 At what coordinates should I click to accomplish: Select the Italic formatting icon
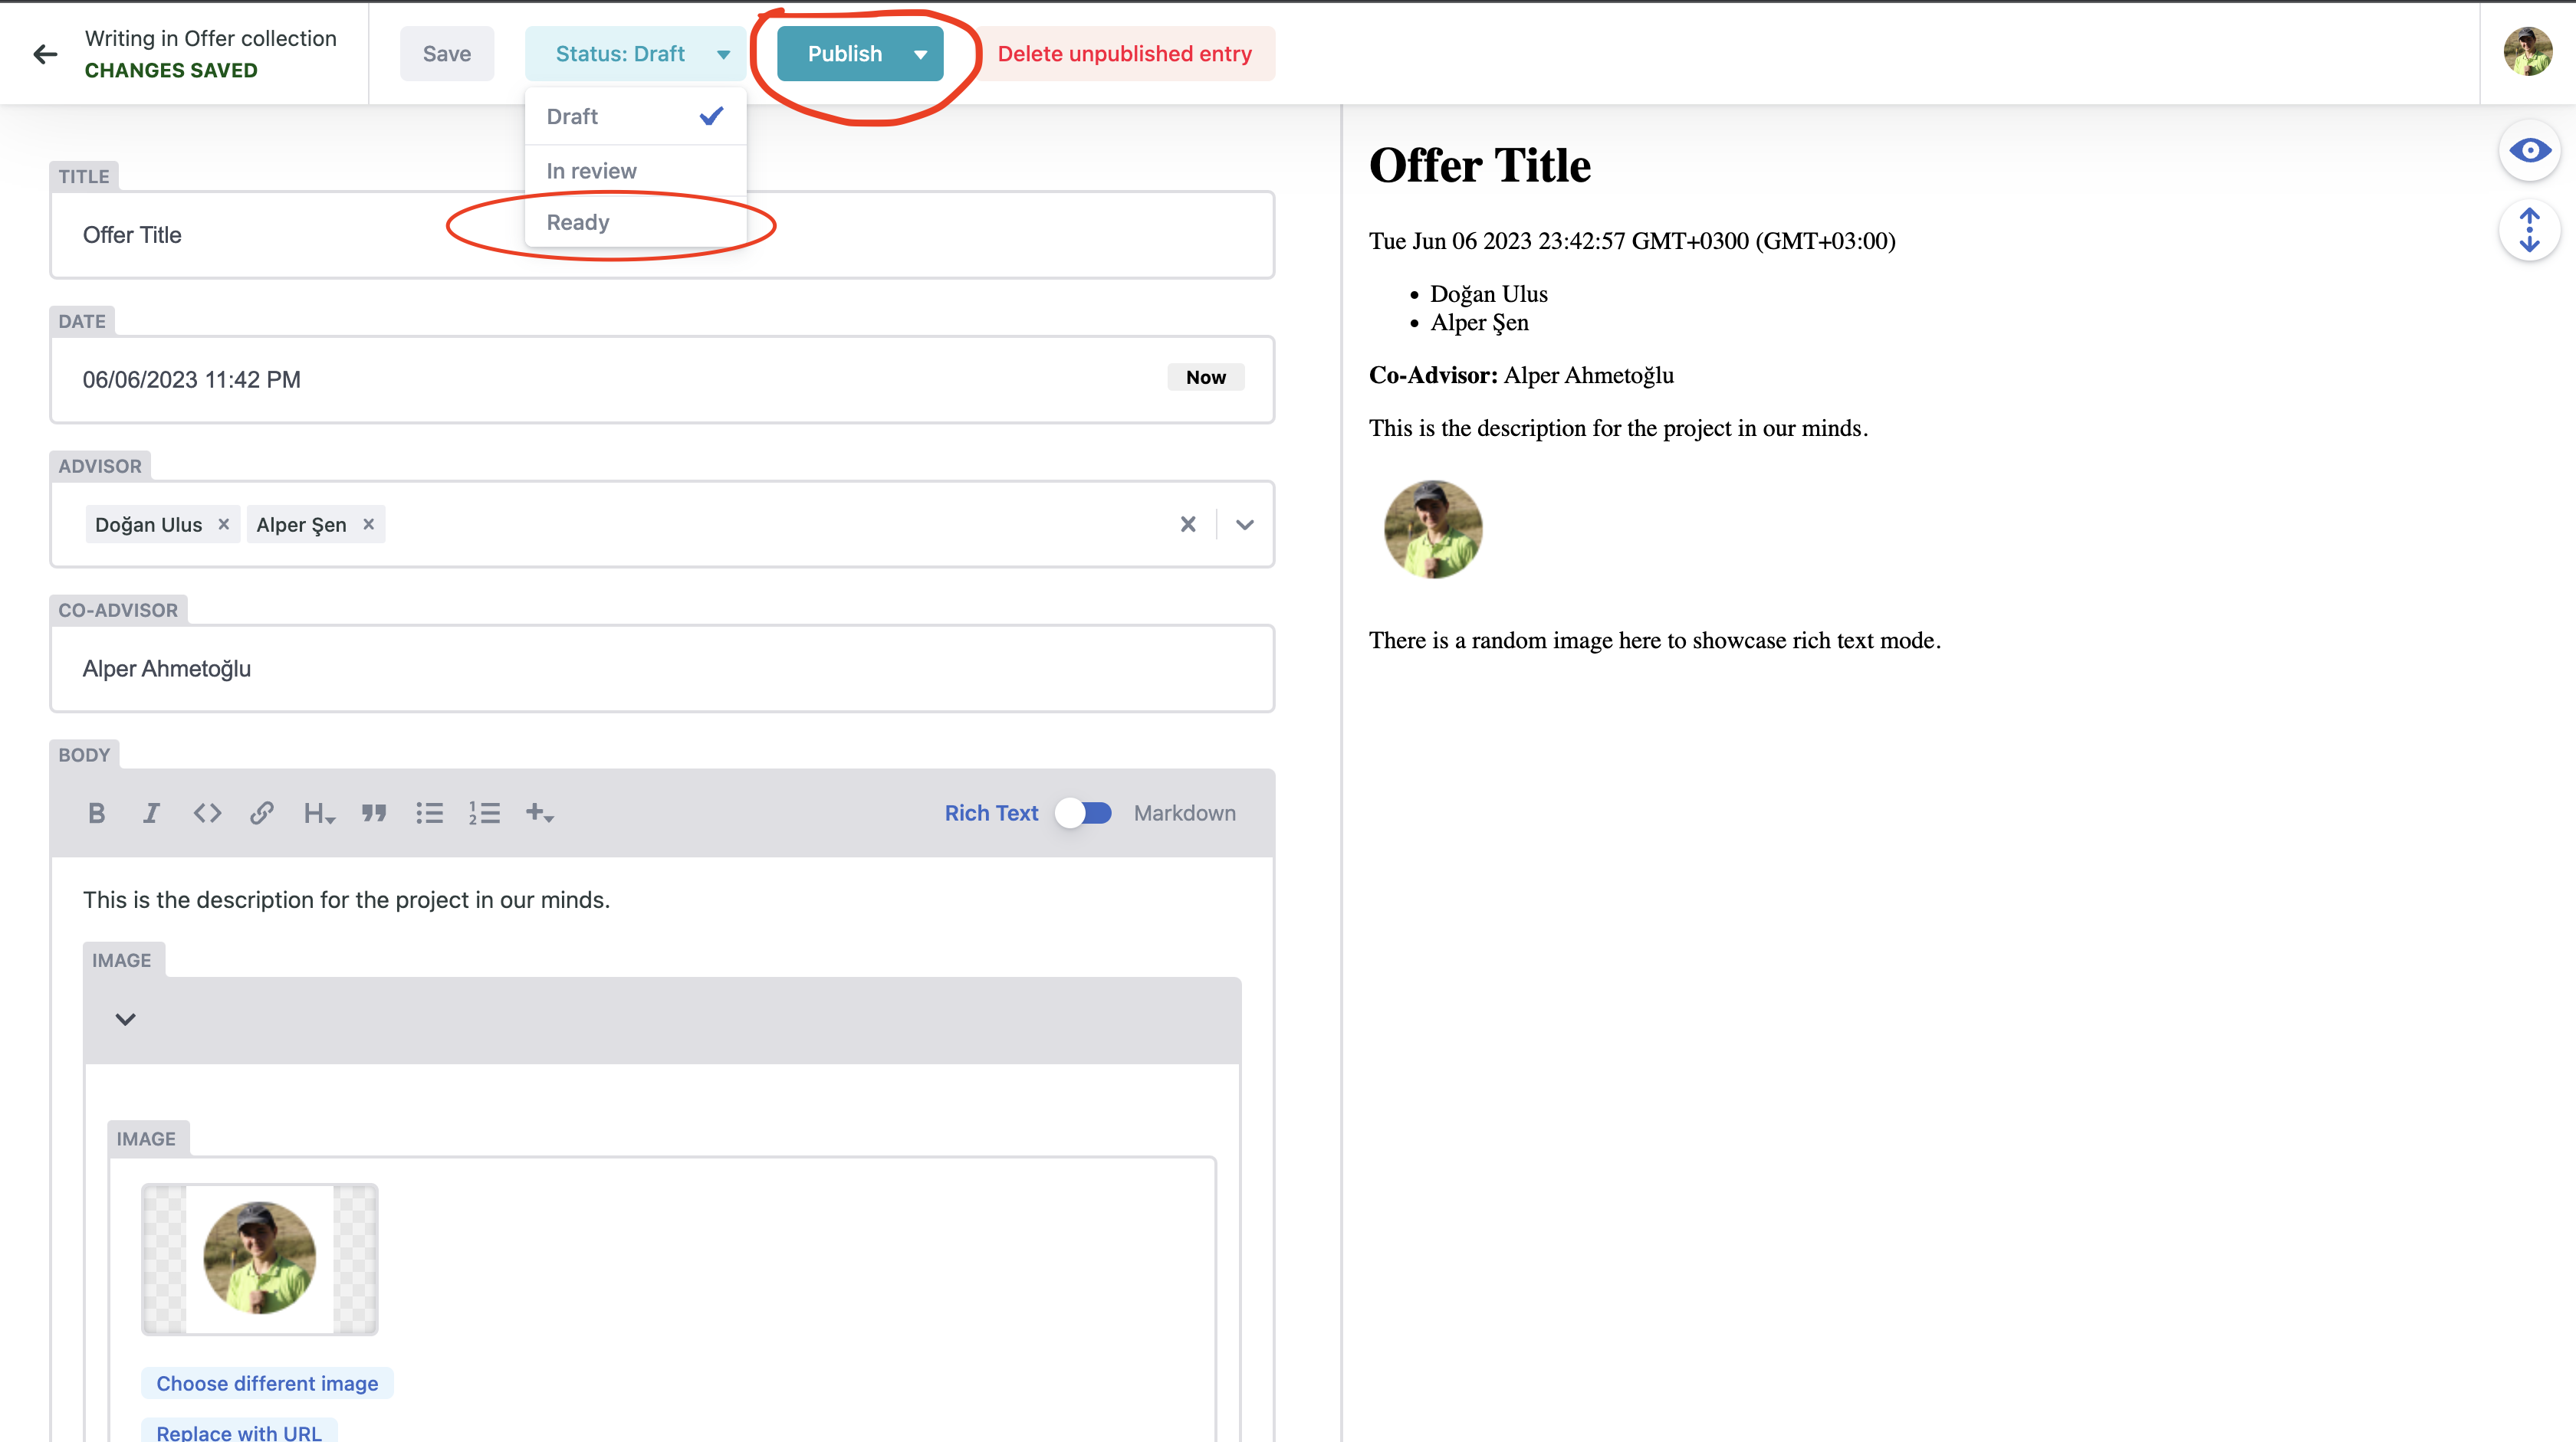pos(150,813)
